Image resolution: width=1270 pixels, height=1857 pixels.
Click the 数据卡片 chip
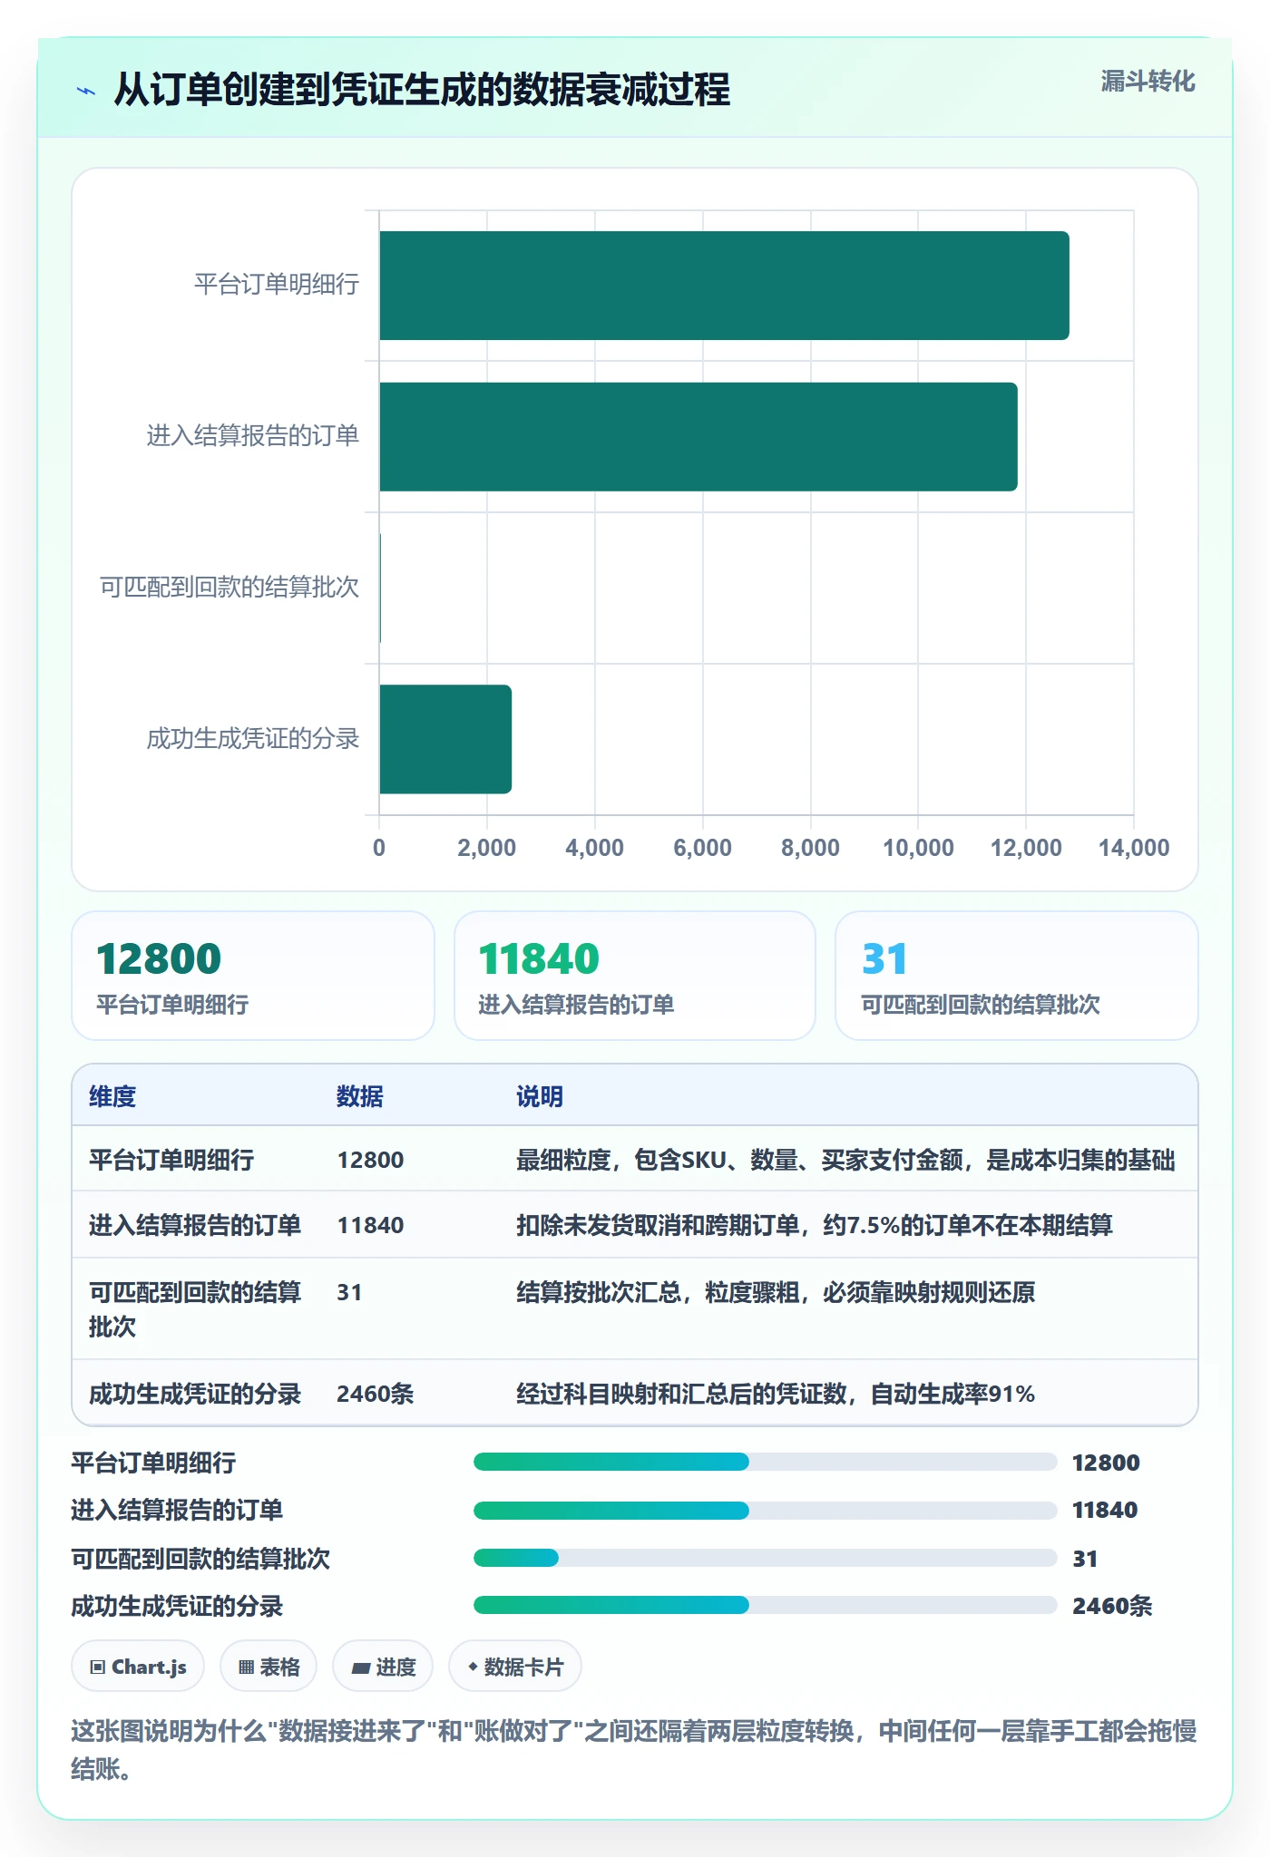515,1667
